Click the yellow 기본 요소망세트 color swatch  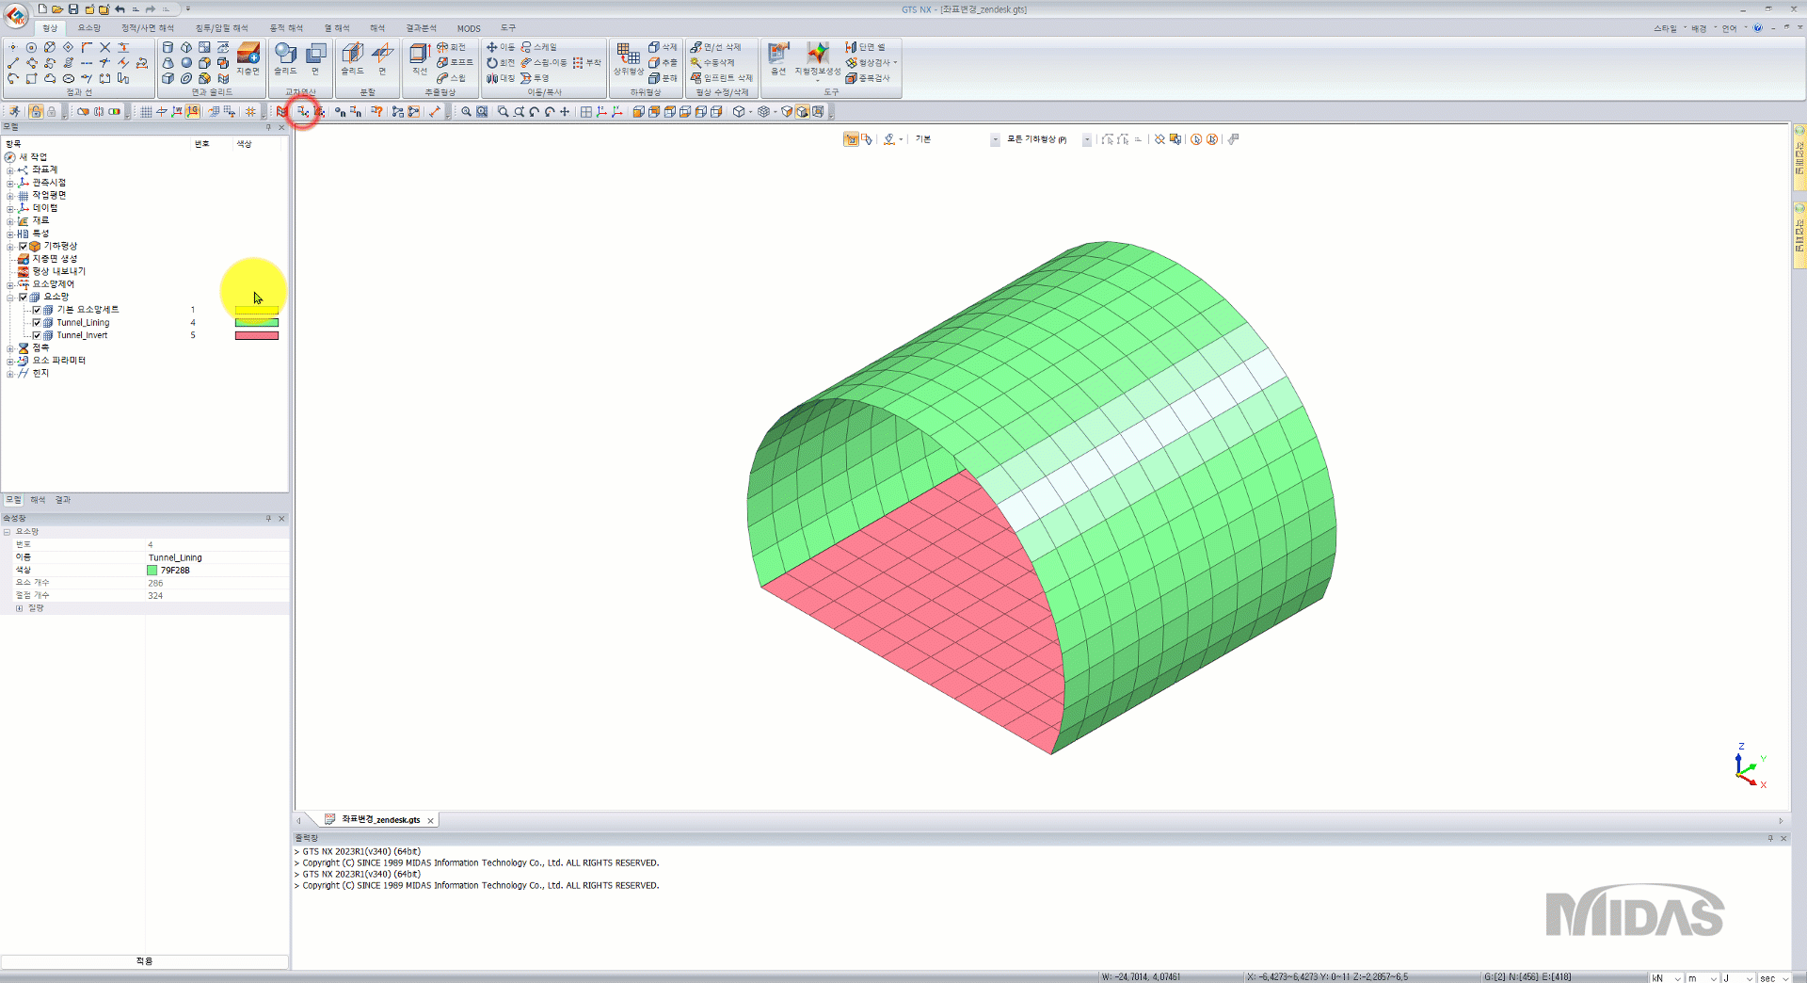257,310
